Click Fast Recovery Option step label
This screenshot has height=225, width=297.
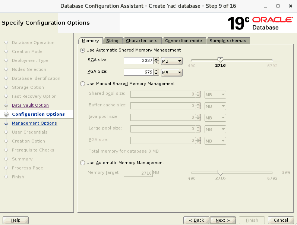pos(34,96)
